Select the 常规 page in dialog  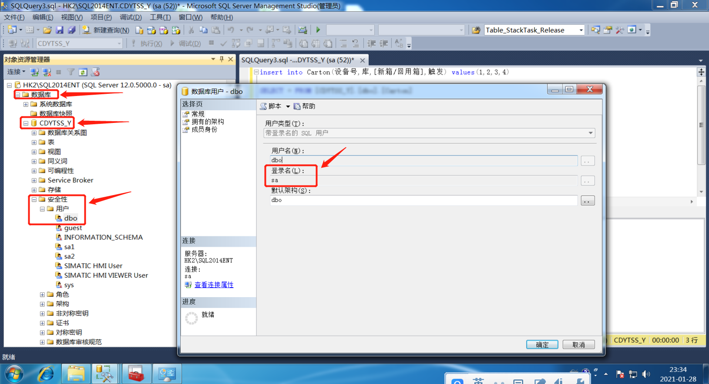pos(198,114)
